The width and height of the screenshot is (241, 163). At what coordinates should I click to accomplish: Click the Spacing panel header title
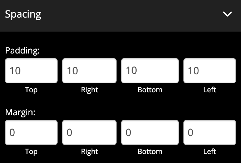(x=23, y=15)
